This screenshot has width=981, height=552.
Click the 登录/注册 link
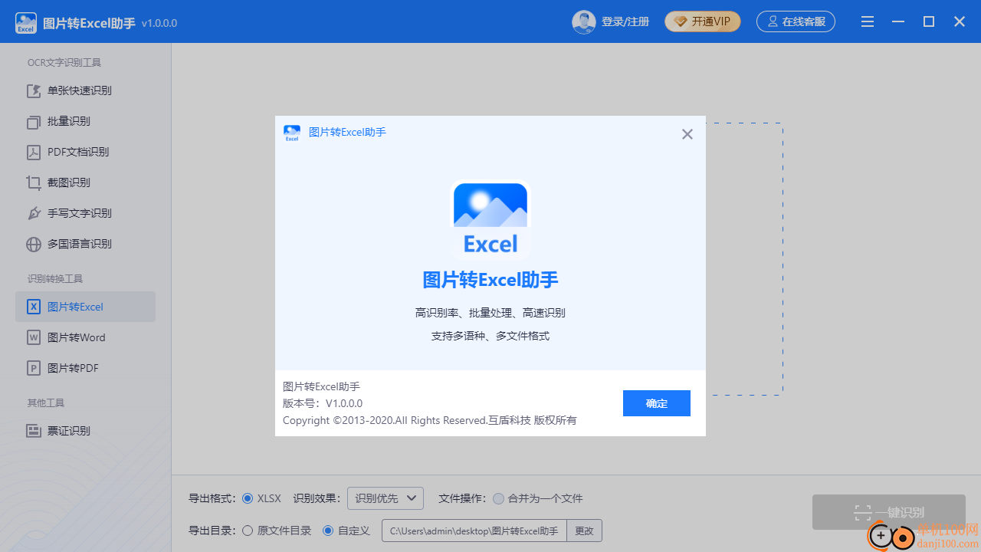click(x=625, y=22)
